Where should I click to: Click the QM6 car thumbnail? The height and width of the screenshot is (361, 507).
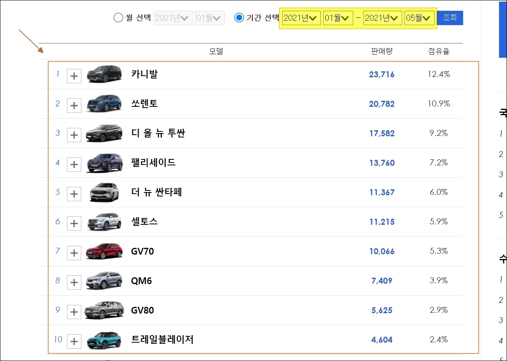(x=104, y=281)
